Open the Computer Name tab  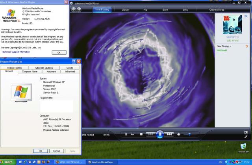pos(30,72)
